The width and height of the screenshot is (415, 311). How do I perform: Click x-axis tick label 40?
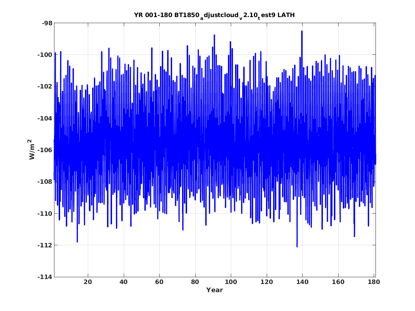pyautogui.click(x=124, y=282)
